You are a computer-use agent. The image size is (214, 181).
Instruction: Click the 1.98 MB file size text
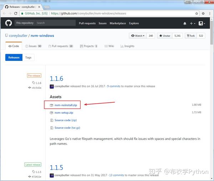click(197, 105)
